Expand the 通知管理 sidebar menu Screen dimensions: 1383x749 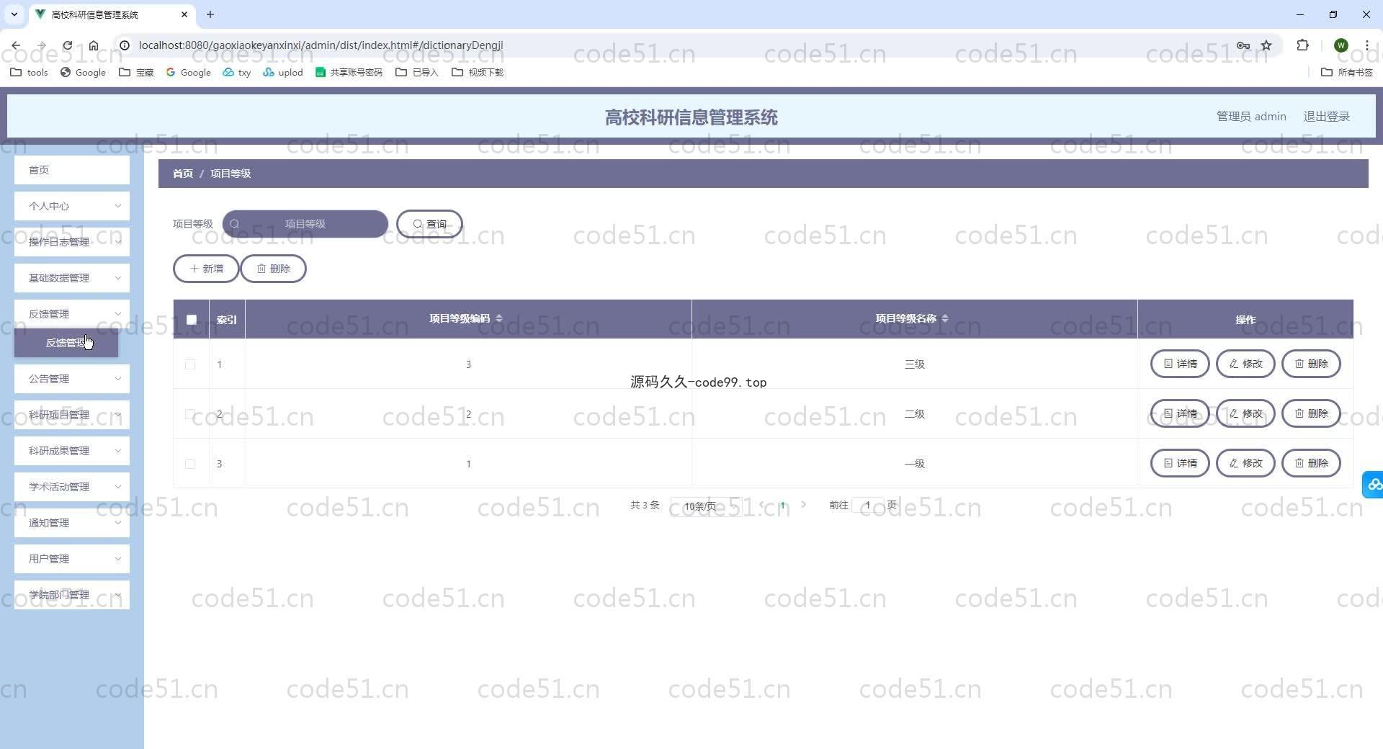point(72,523)
